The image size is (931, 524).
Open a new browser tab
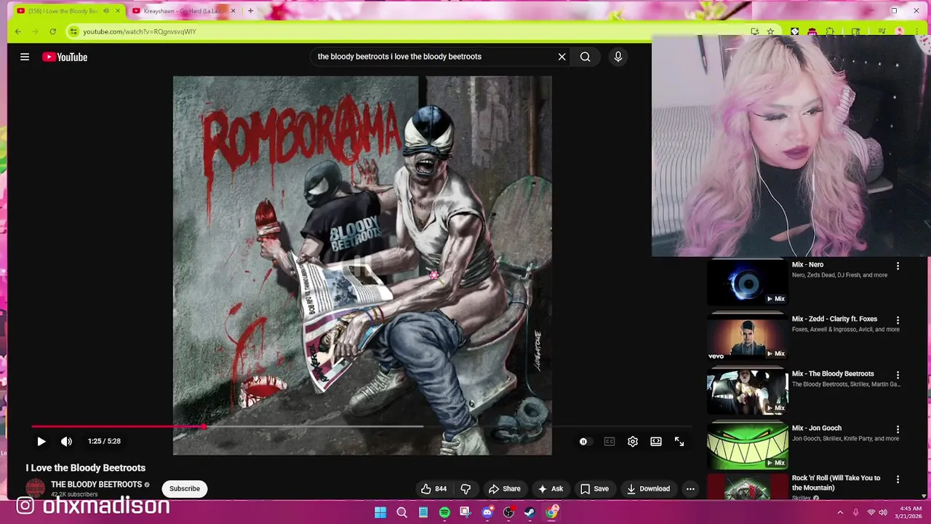coord(250,11)
